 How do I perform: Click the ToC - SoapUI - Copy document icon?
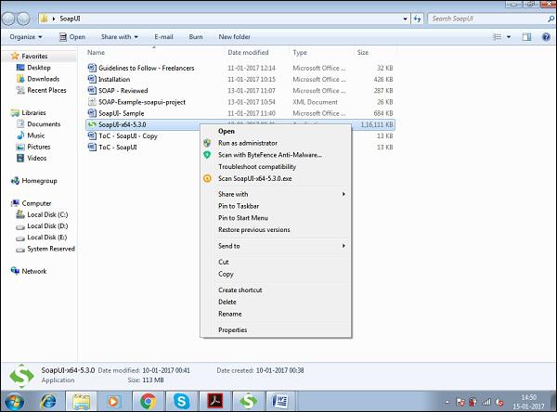coord(92,135)
